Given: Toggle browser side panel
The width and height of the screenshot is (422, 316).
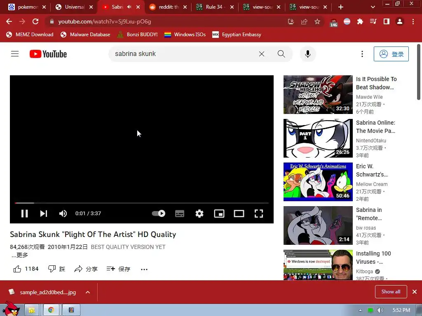Looking at the screenshot, I should click(x=387, y=21).
